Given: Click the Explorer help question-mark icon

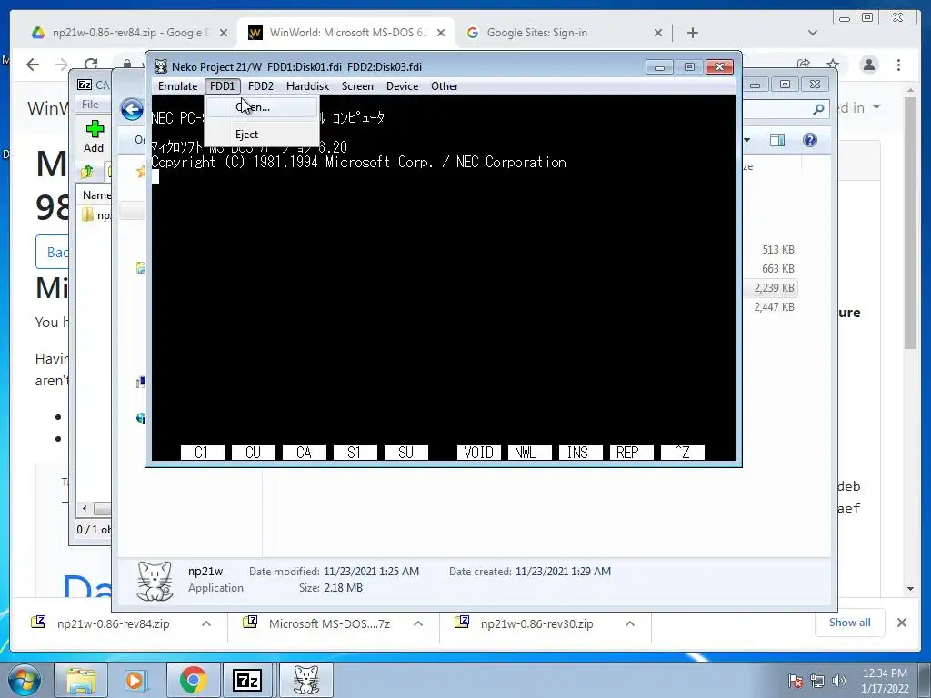Looking at the screenshot, I should [x=810, y=140].
